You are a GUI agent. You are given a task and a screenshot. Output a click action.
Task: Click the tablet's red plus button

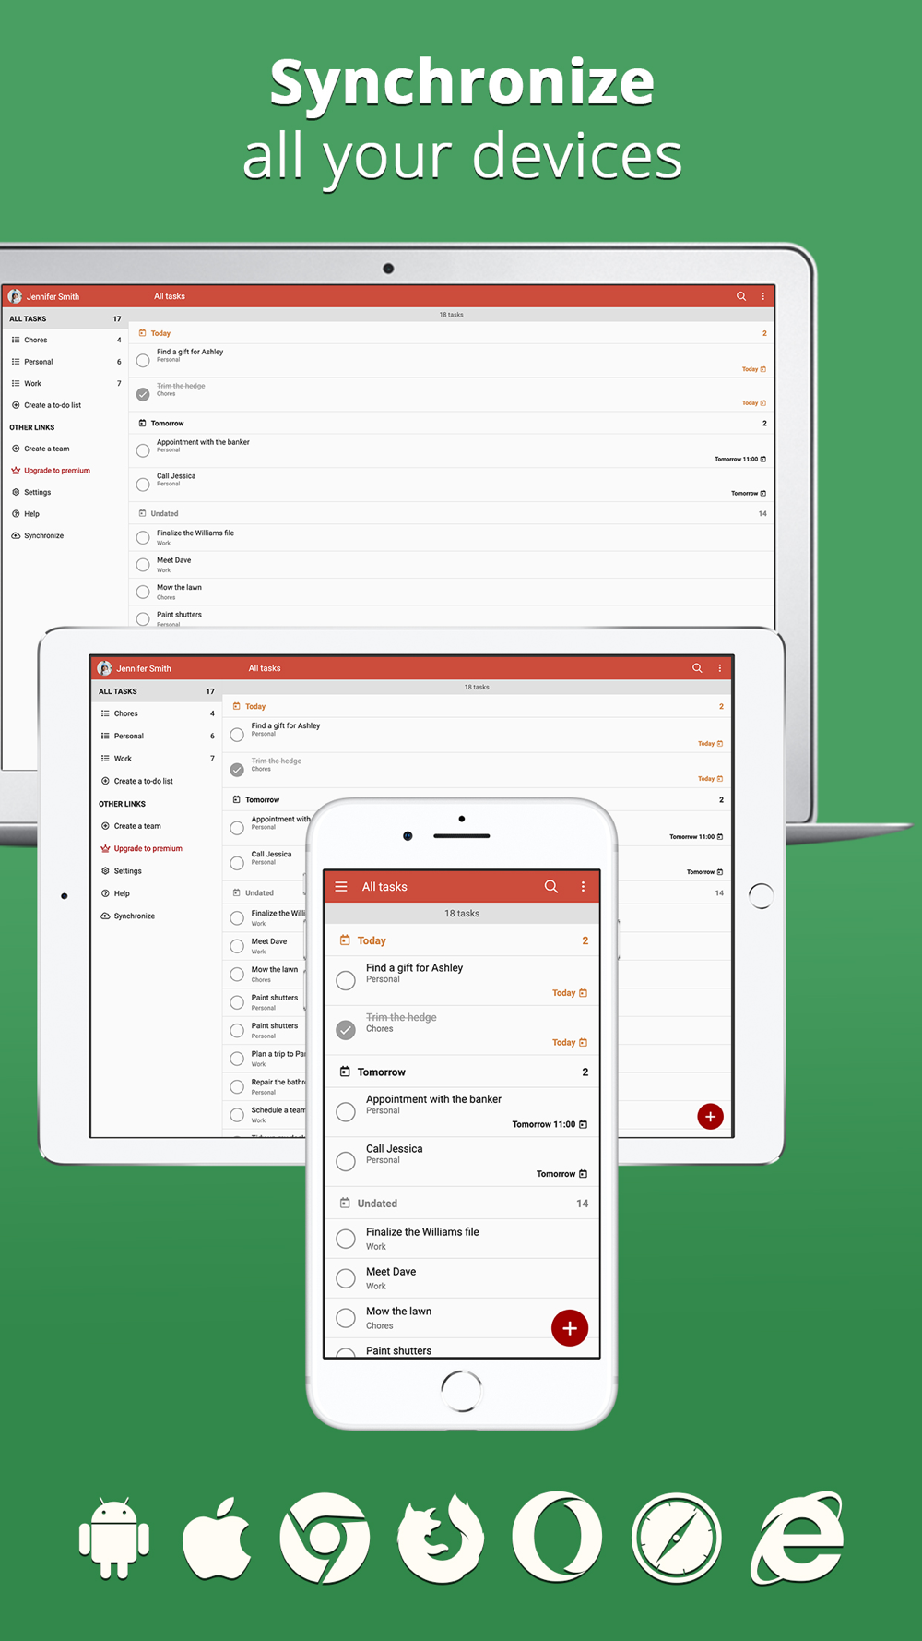(710, 1117)
